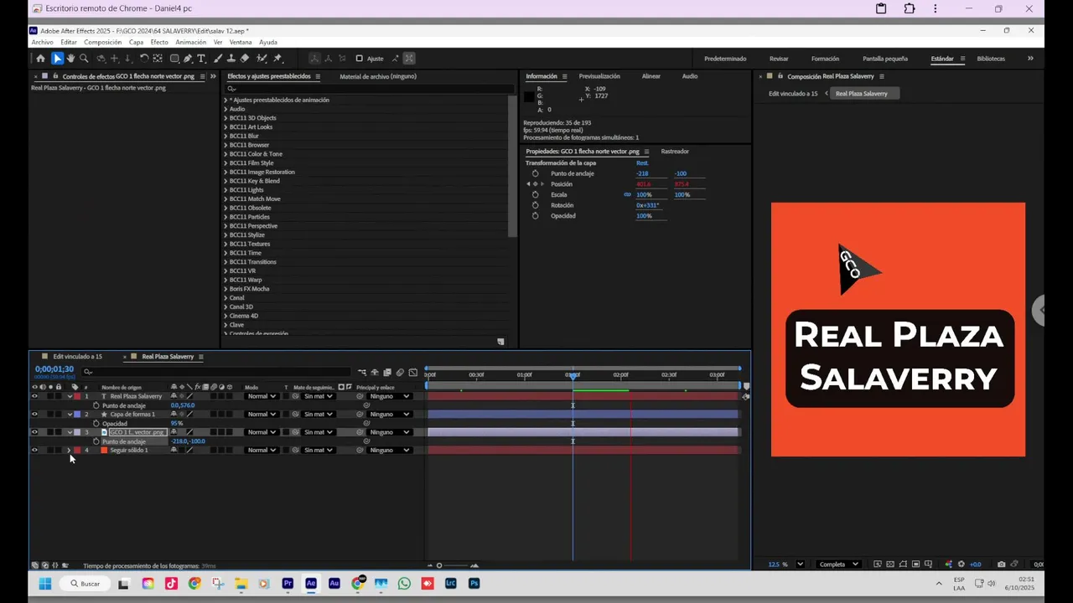Expand the Seguir sólido 1 layer properties

click(x=69, y=451)
